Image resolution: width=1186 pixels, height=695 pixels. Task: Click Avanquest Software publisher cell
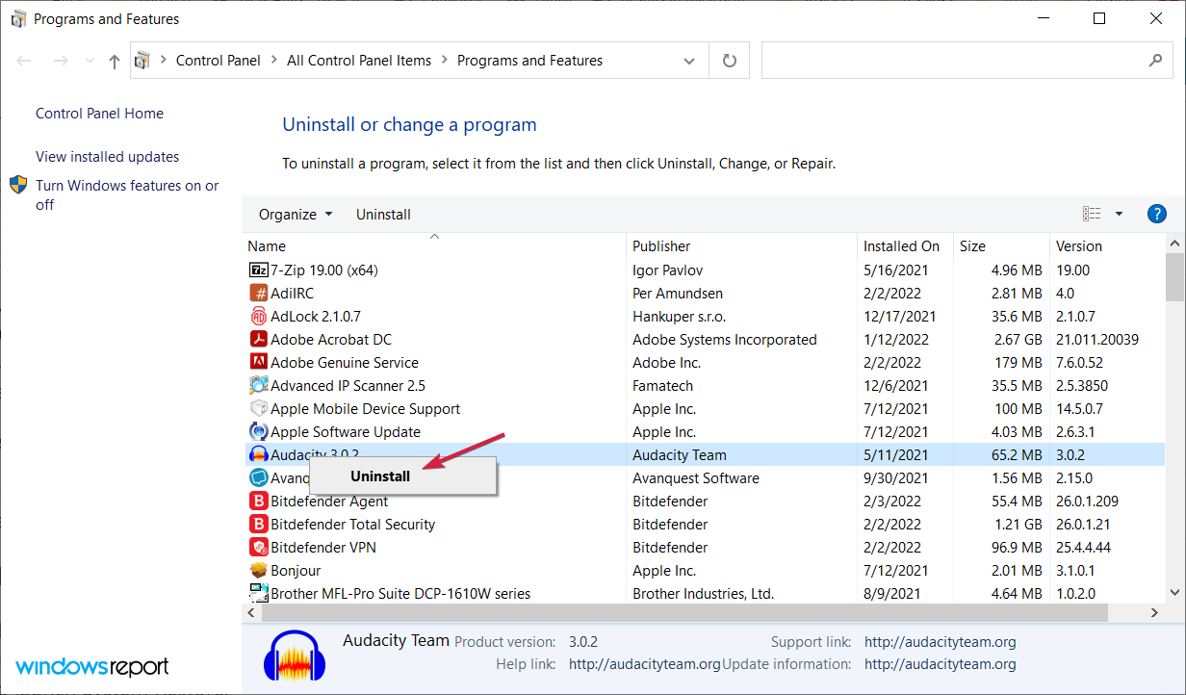click(696, 478)
